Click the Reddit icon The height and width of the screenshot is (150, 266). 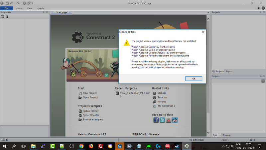tap(175, 120)
